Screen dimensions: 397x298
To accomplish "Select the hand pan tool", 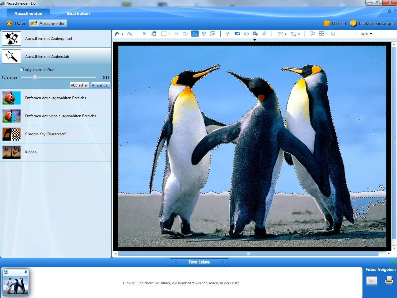I will pos(154,34).
